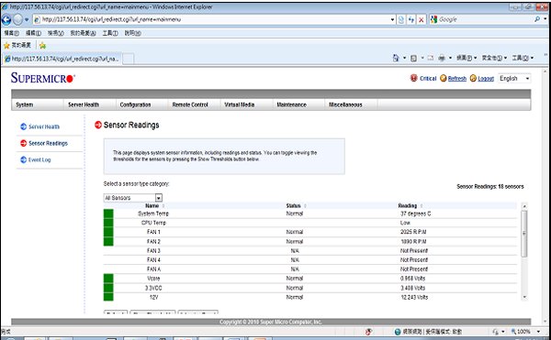Click the green status square for 12V
Viewport: 551px width, 340px height.
108,297
